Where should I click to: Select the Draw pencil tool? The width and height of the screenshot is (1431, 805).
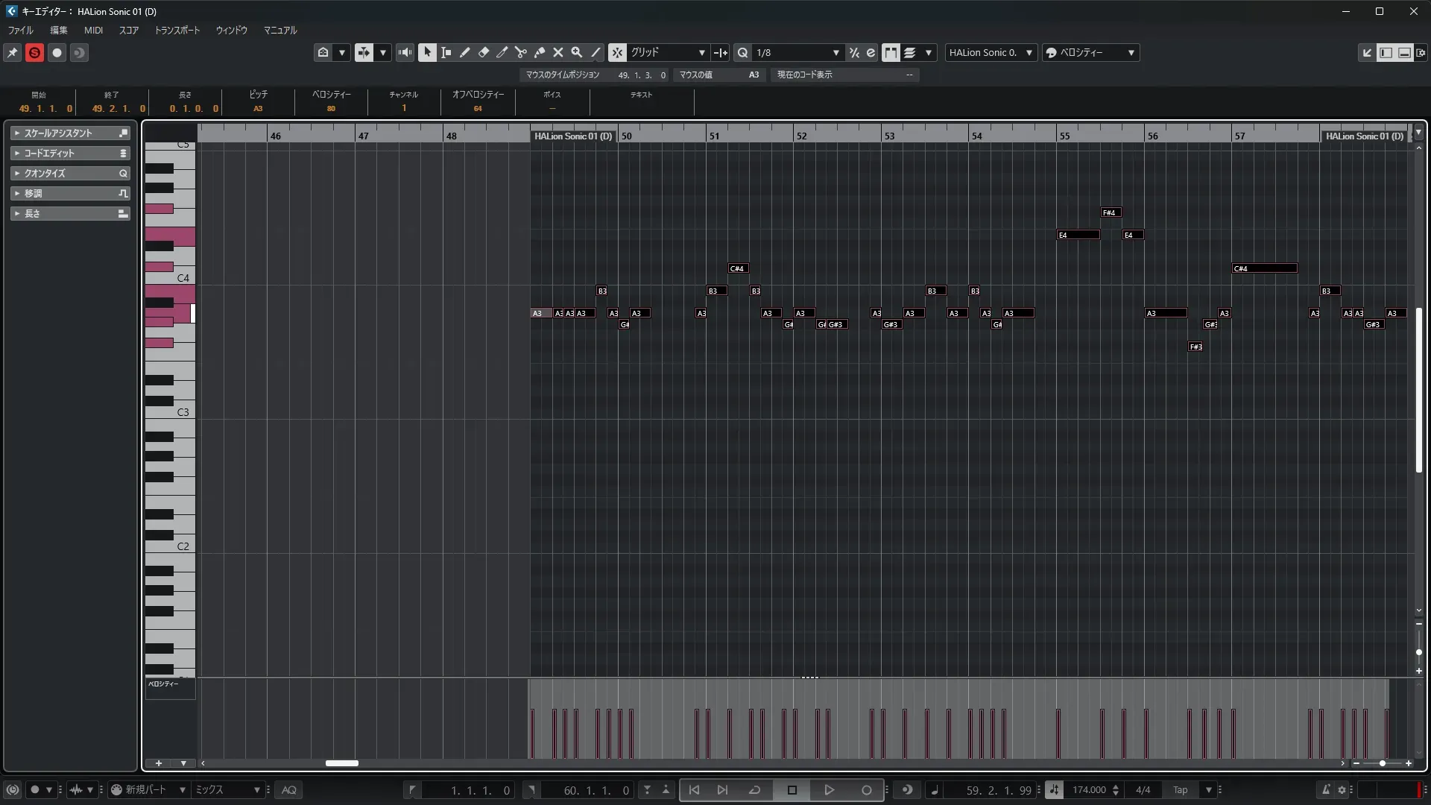[x=464, y=52]
